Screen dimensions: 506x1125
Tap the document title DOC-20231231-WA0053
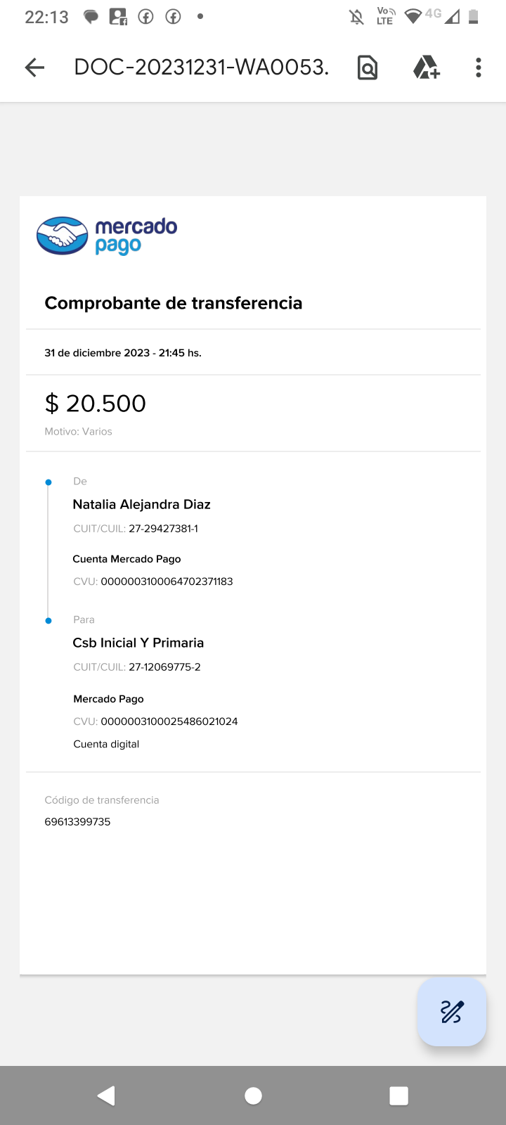point(201,67)
